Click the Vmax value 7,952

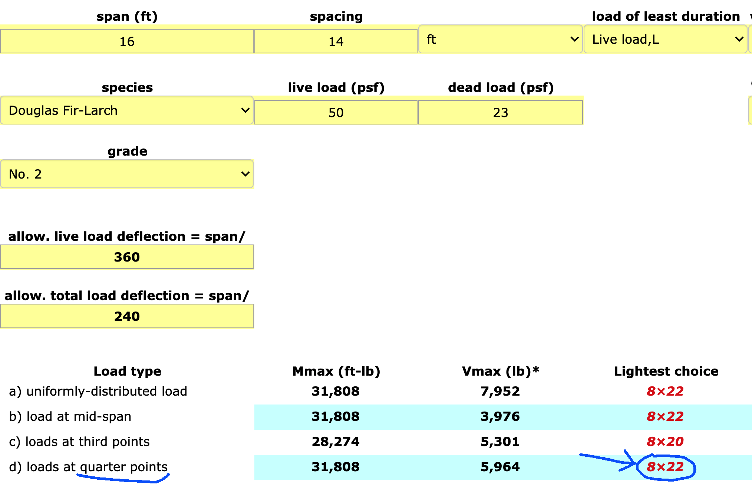click(500, 391)
